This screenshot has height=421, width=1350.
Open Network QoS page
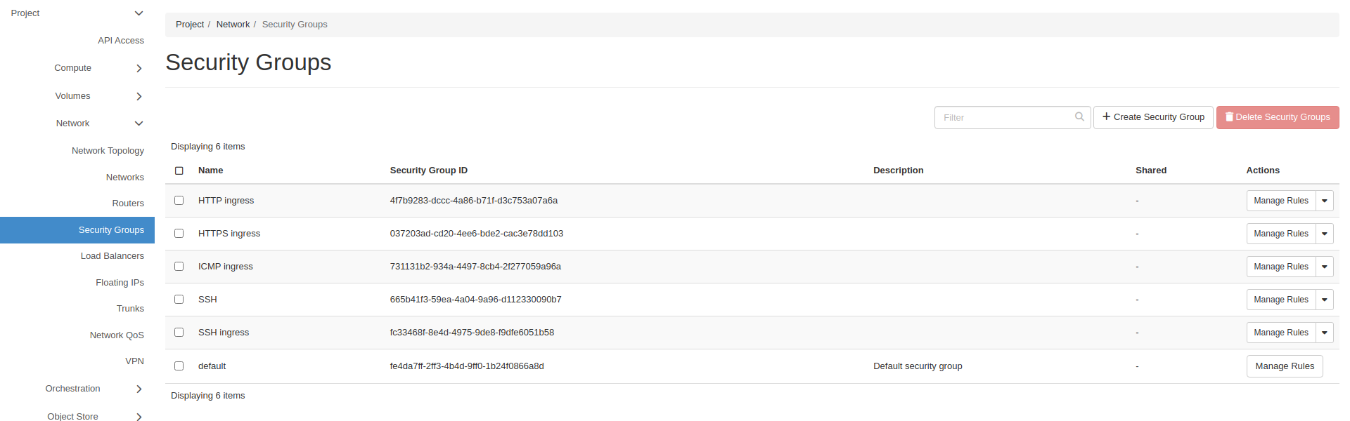[x=117, y=335]
